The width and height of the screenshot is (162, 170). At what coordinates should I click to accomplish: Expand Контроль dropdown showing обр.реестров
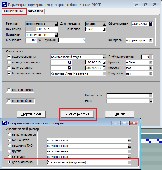click(x=150, y=40)
